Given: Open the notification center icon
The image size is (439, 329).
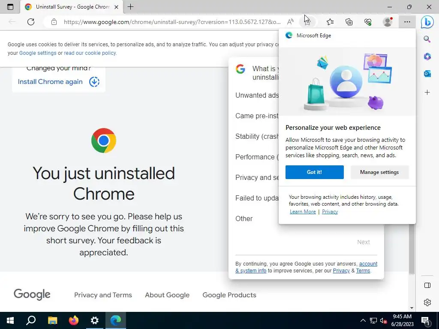Looking at the screenshot, I should click(x=425, y=320).
